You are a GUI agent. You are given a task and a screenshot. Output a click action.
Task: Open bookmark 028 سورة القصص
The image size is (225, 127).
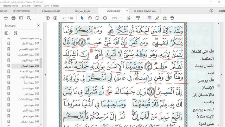tap(29, 49)
